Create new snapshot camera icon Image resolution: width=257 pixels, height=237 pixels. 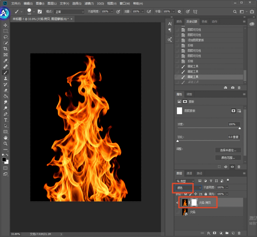[233, 88]
